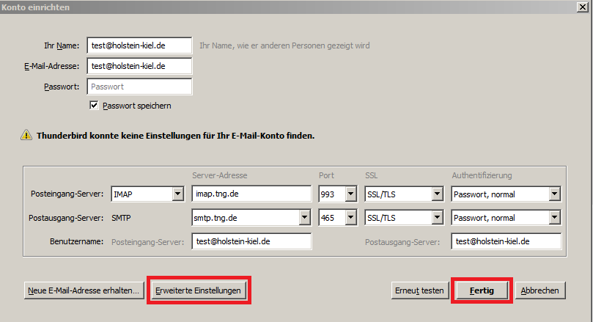Close the Konto einrichten dialog
Viewport: 593px width, 322px height.
click(582, 7)
